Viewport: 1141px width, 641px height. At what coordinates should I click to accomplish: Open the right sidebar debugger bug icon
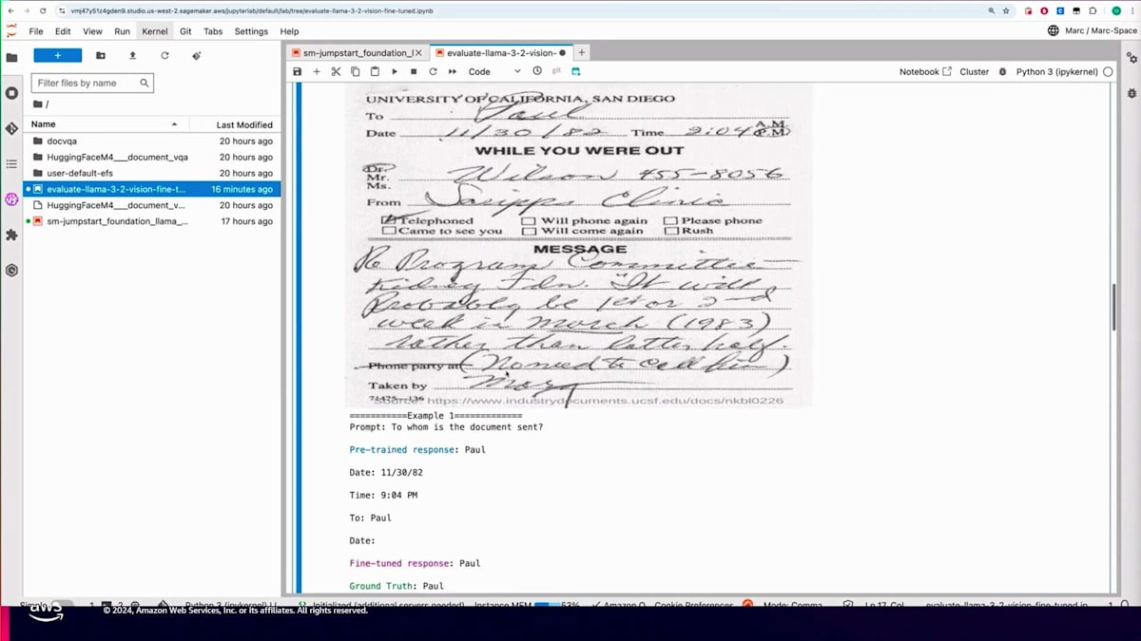1131,93
